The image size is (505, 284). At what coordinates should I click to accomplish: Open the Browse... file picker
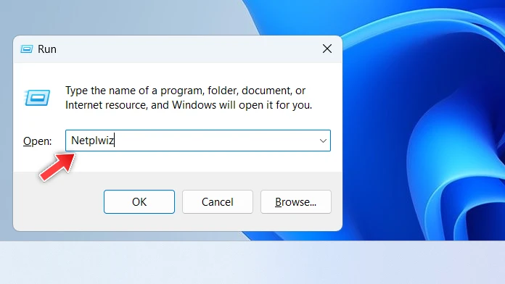[295, 201]
